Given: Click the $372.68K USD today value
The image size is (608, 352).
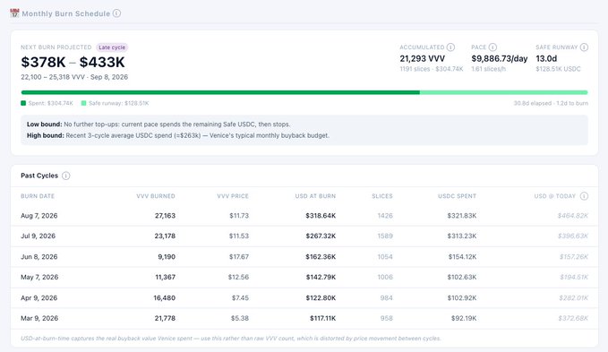Looking at the screenshot, I should [x=573, y=318].
